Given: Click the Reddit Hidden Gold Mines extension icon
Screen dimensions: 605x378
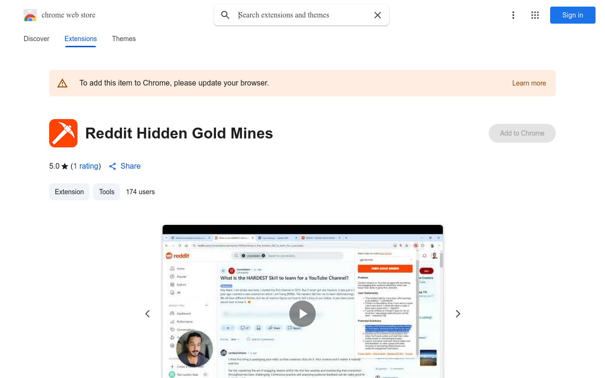Looking at the screenshot, I should (63, 133).
